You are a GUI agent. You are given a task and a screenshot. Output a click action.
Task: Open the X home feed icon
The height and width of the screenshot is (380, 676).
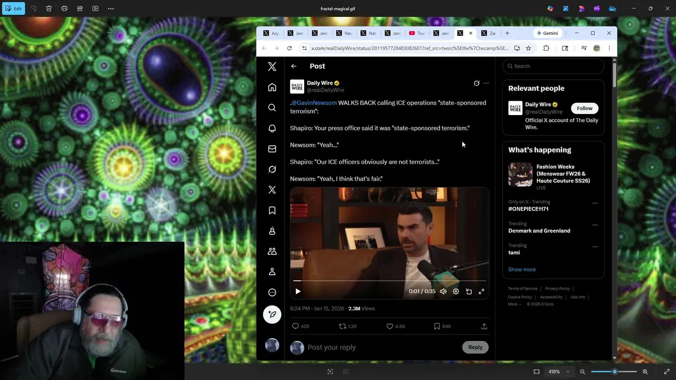click(272, 87)
